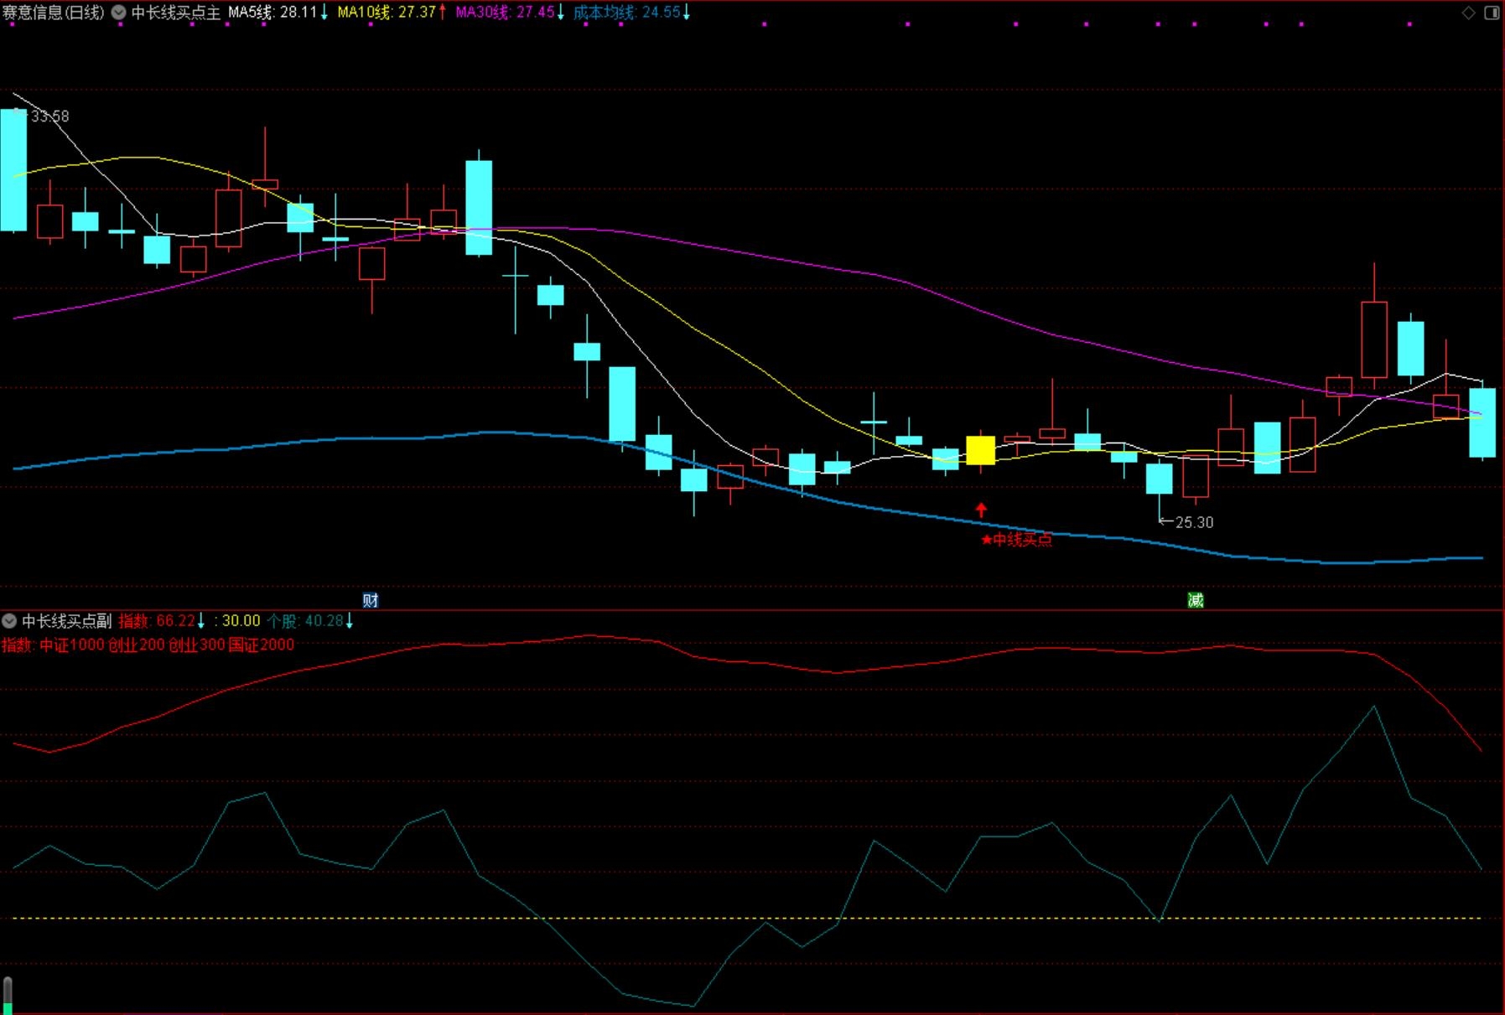
Task: Click the yellow 30.00 threshold value
Action: click(241, 621)
